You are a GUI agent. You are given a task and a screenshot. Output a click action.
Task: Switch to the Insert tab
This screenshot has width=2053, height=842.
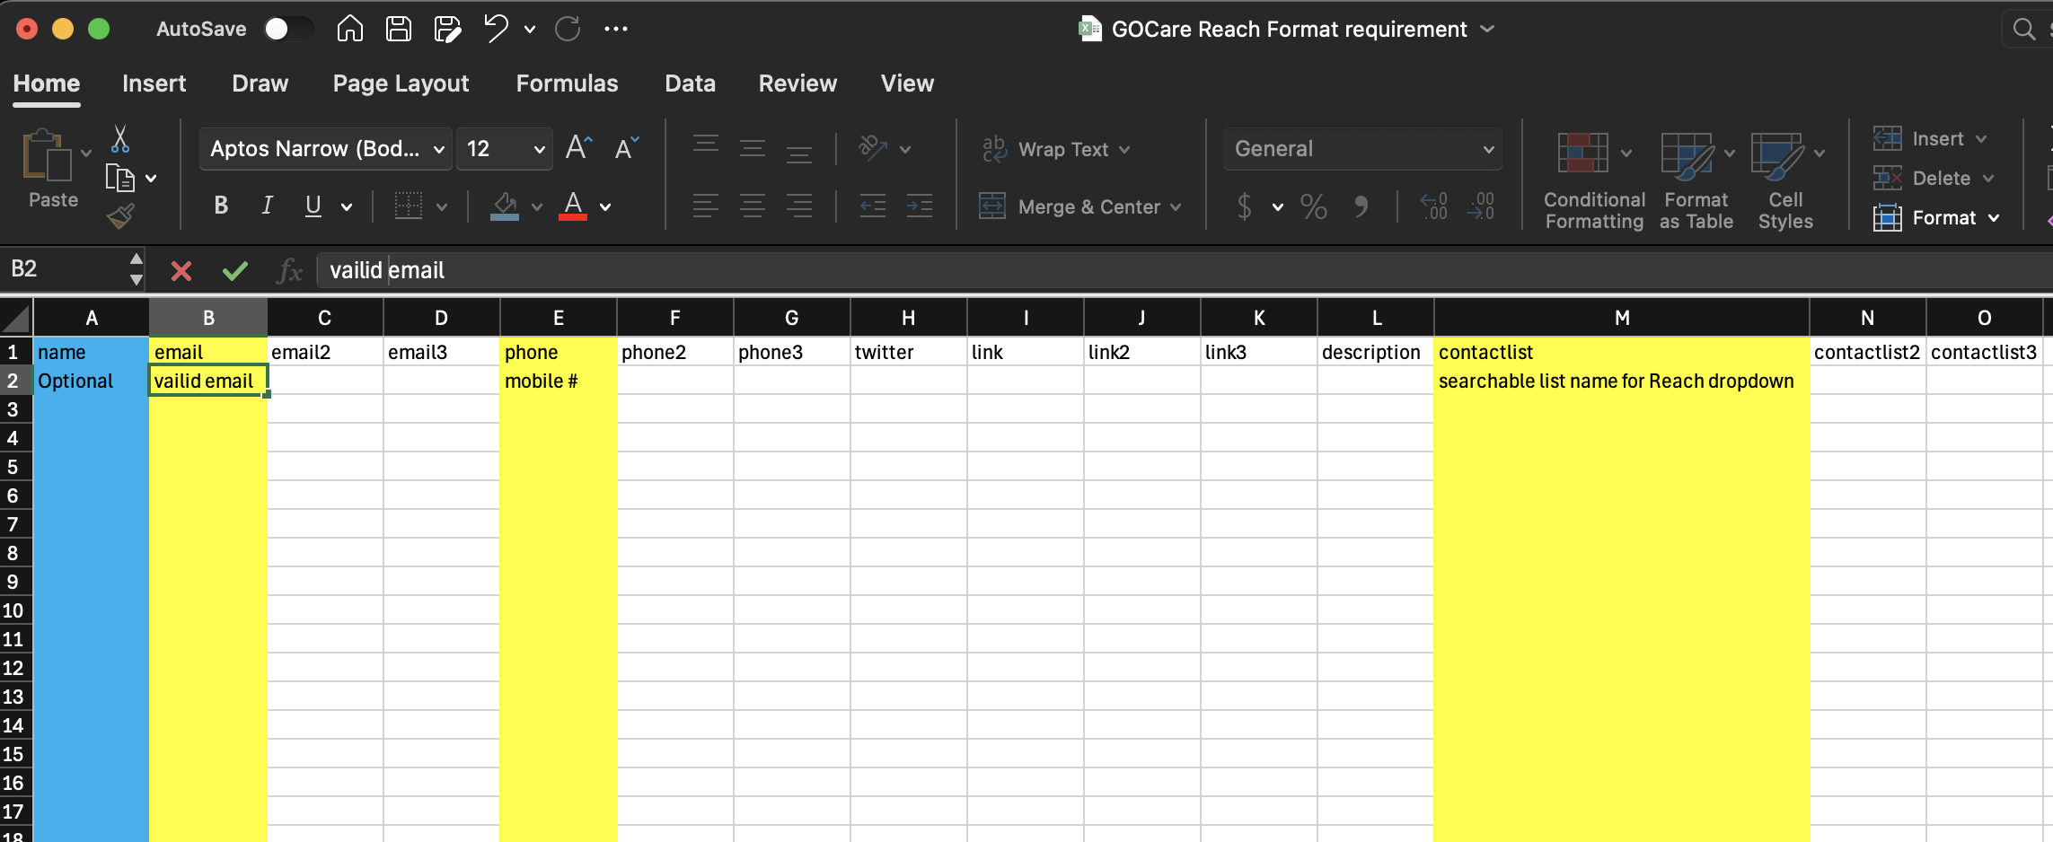(x=154, y=83)
